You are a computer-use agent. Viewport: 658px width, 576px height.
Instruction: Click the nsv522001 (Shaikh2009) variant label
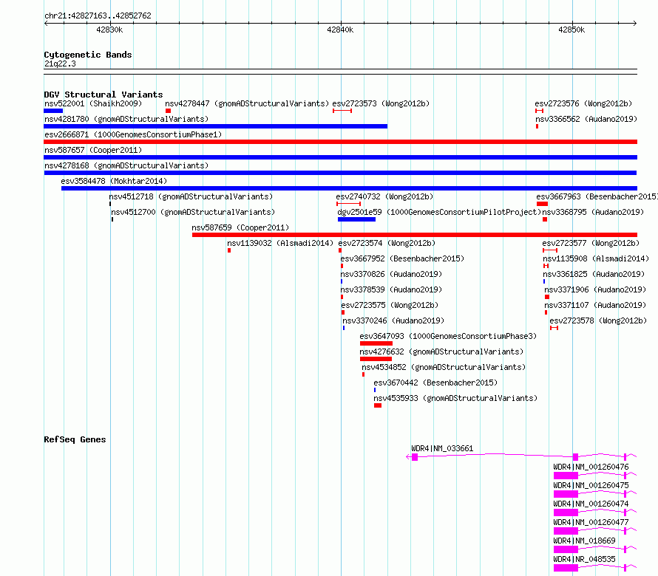(93, 103)
